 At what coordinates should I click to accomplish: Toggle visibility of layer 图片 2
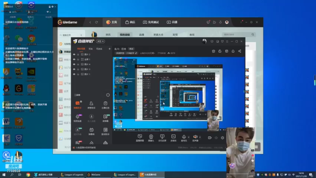tap(74, 55)
